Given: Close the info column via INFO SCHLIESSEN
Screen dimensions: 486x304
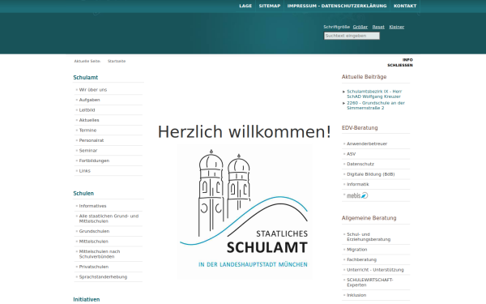Looking at the screenshot, I should click(400, 62).
